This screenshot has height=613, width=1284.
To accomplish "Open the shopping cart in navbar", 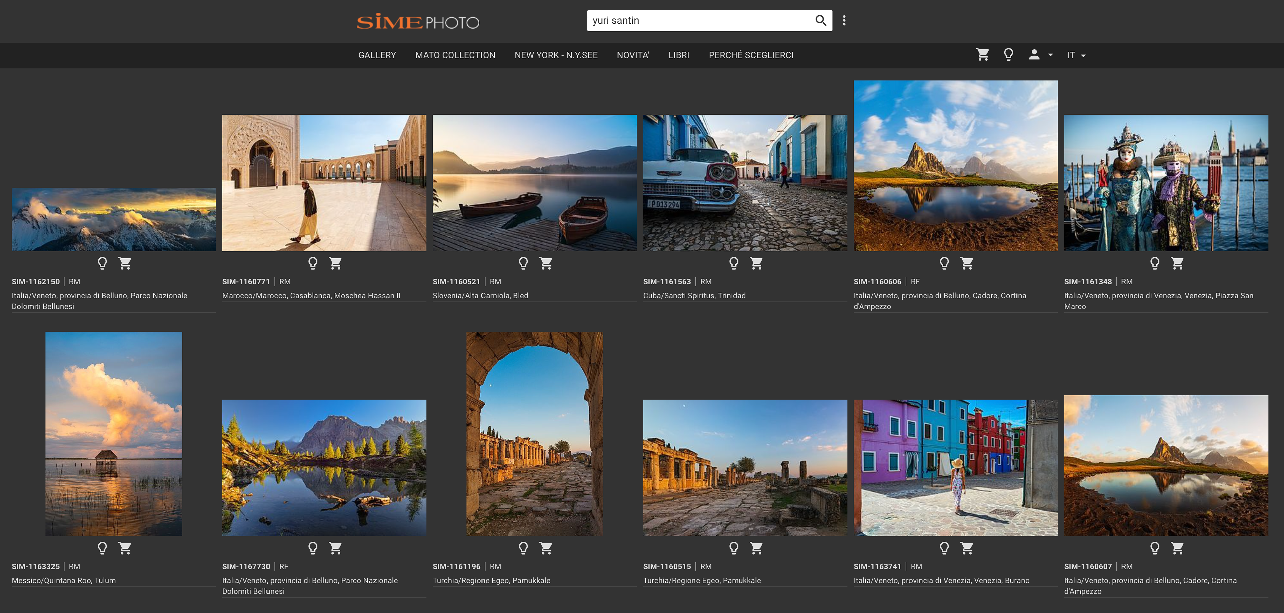I will (x=982, y=55).
